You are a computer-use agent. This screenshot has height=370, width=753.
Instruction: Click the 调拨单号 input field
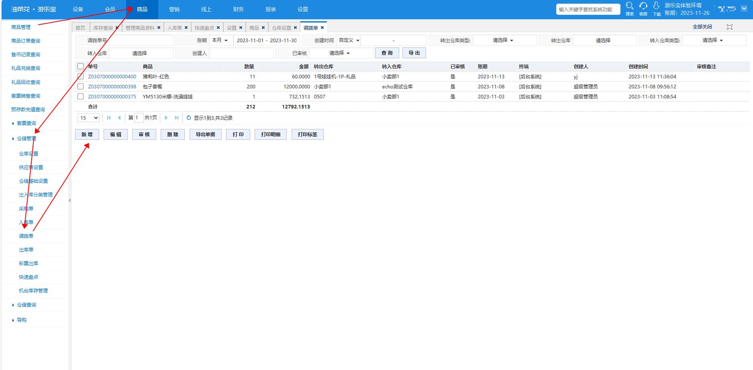click(x=141, y=40)
